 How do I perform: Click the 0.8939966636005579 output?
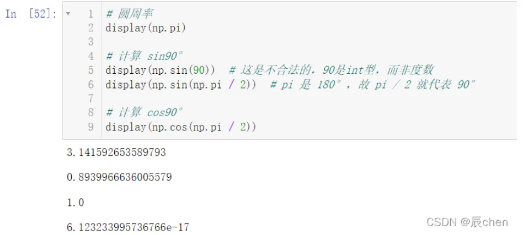[x=119, y=177]
